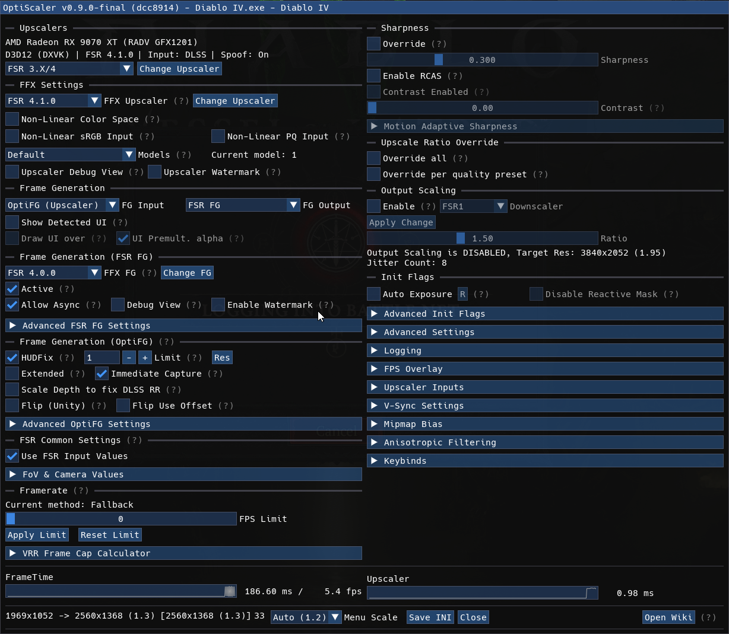Decrease HUDFix Limit with minus button
This screenshot has height=634, width=729.
pyautogui.click(x=129, y=358)
